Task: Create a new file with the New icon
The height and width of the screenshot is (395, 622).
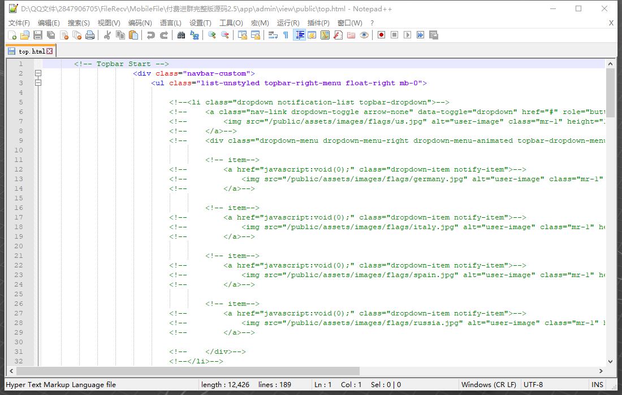Action: 12,35
